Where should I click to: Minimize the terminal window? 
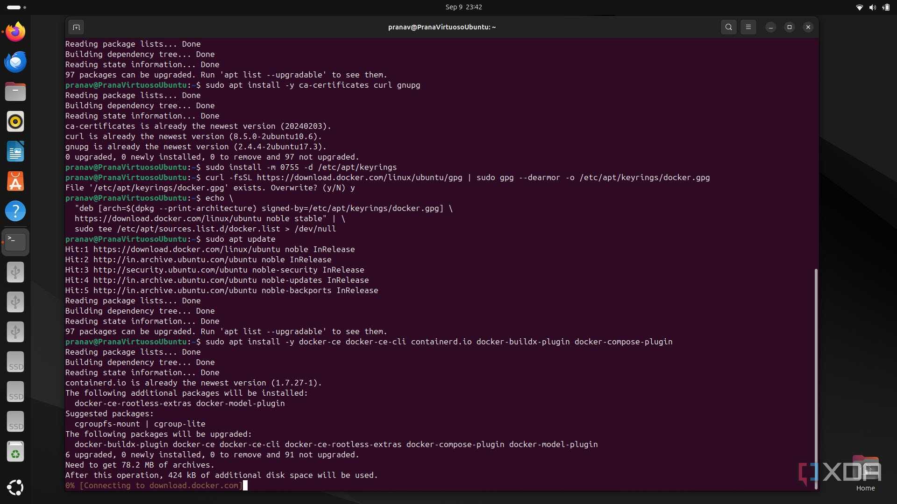tap(771, 27)
